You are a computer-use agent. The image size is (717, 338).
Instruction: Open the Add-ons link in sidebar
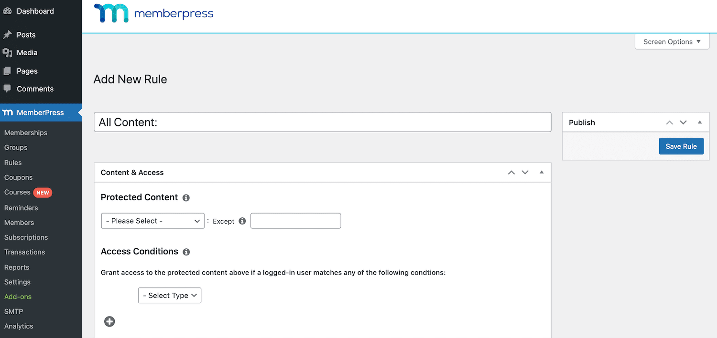coord(18,297)
